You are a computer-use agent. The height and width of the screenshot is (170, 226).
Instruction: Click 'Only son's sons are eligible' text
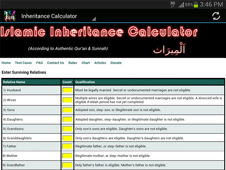(122, 129)
